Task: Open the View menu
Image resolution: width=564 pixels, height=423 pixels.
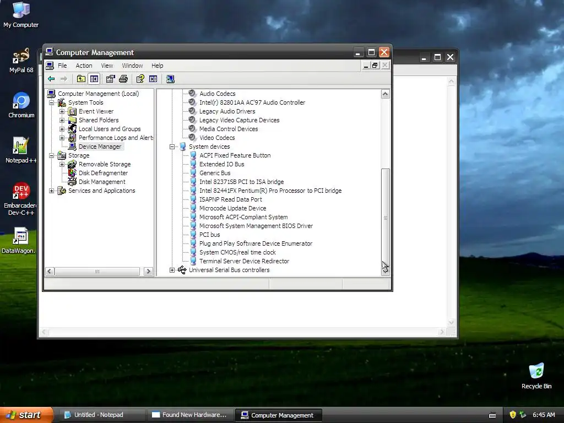Action: click(x=107, y=66)
